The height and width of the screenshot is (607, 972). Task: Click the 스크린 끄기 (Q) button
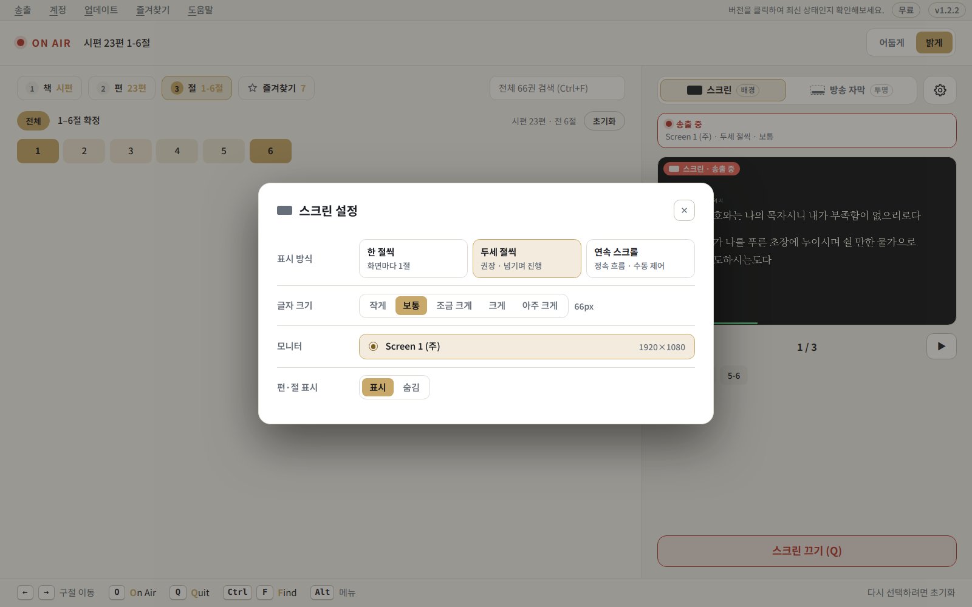(x=807, y=551)
